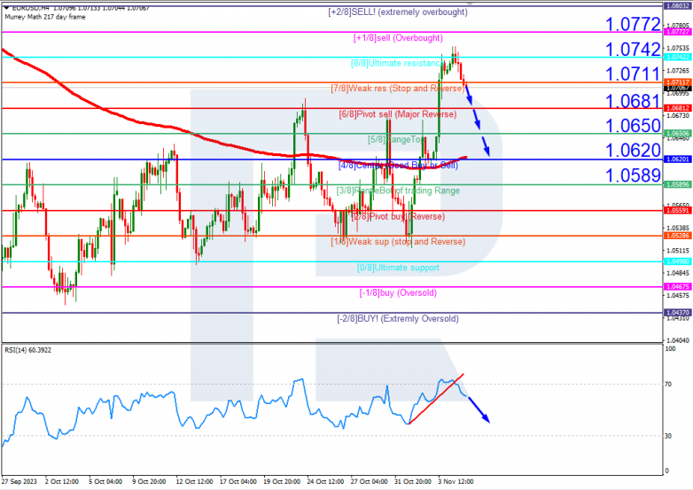Click the [8/8]Ultimate resistance level label
Viewport: 693px width, 490px height.
pos(398,63)
